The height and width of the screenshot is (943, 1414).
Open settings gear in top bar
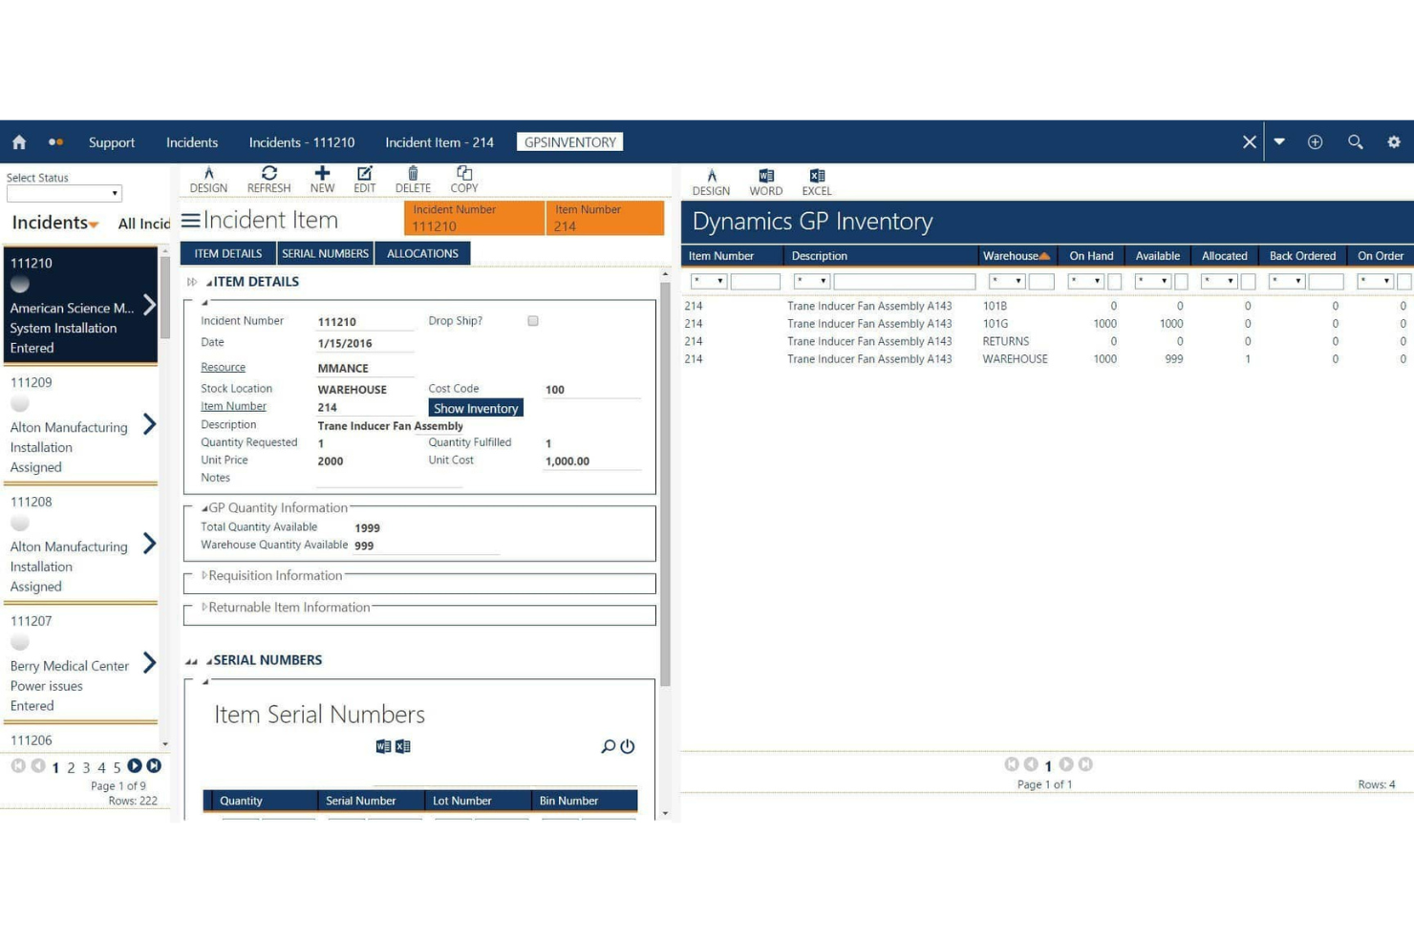1394,142
